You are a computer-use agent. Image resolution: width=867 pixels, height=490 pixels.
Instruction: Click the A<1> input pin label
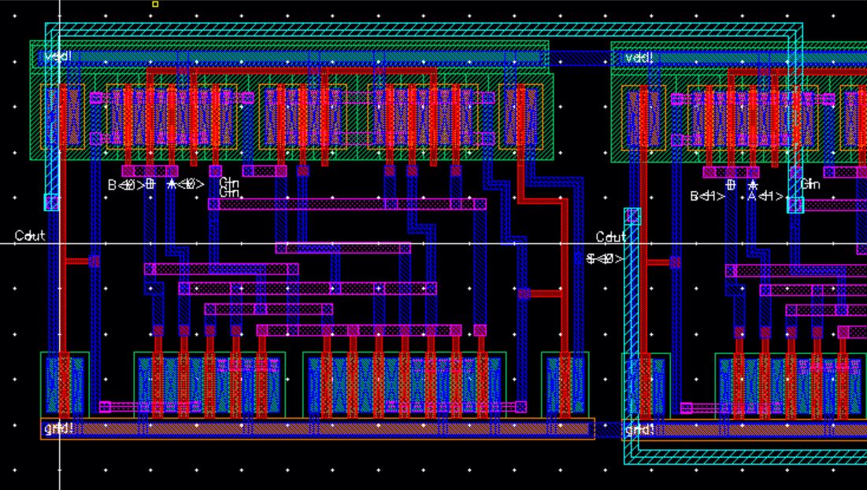(765, 196)
